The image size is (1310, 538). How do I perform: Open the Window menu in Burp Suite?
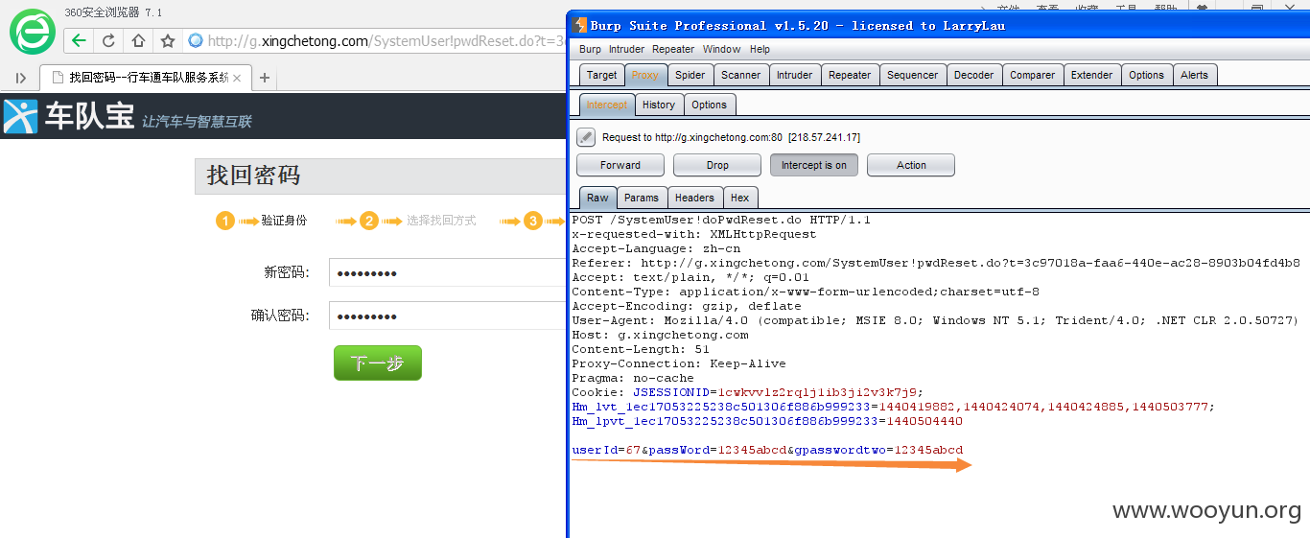(x=721, y=49)
